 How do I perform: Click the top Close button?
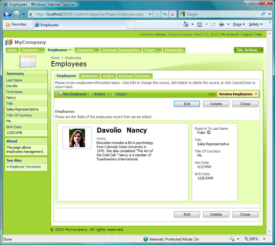tap(245, 104)
